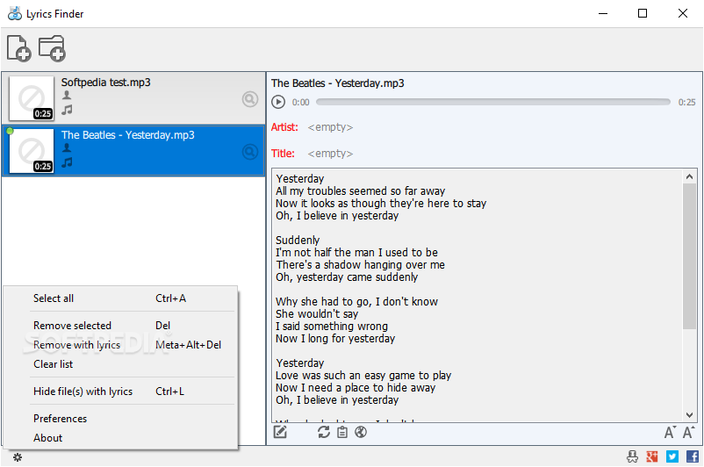Choose Remove with lyrics menu item
704x467 pixels.
(120, 344)
